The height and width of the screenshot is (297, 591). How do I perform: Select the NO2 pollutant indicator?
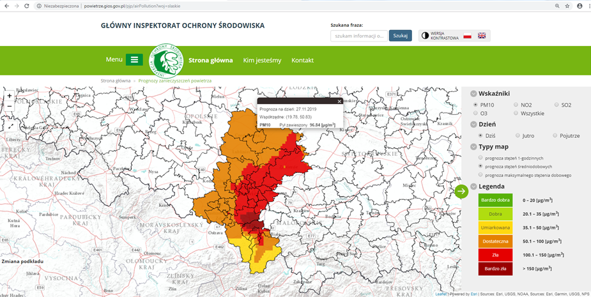pyautogui.click(x=516, y=104)
